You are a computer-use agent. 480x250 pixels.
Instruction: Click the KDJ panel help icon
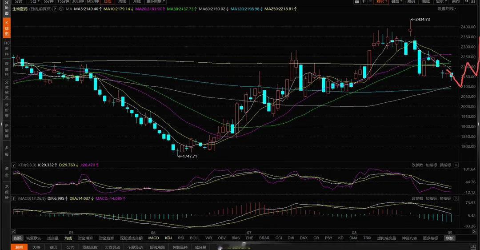point(14,165)
